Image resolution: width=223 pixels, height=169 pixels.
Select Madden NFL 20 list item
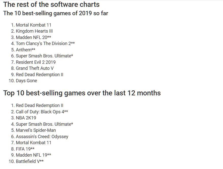point(34,37)
